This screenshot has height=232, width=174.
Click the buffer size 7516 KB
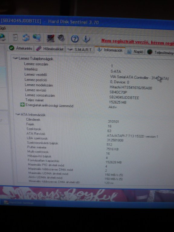112,149
